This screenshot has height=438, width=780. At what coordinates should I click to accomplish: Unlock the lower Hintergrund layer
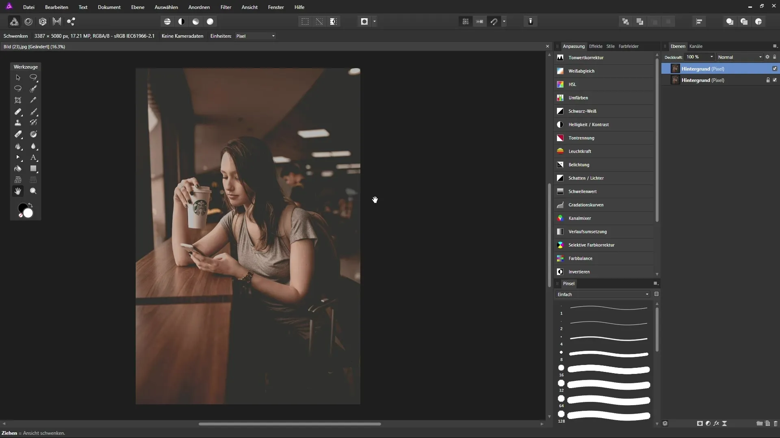click(768, 80)
